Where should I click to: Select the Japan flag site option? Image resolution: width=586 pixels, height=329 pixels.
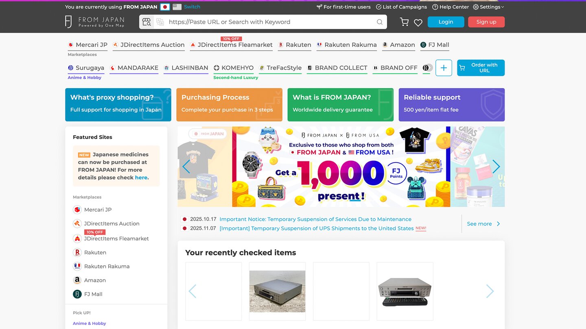point(165,7)
